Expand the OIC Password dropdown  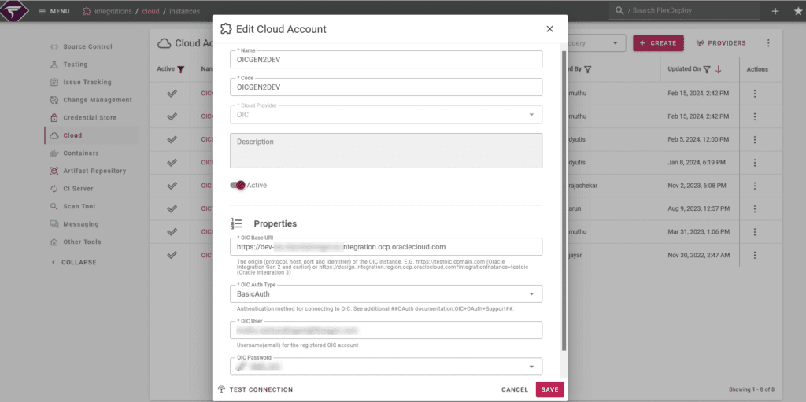pyautogui.click(x=531, y=367)
